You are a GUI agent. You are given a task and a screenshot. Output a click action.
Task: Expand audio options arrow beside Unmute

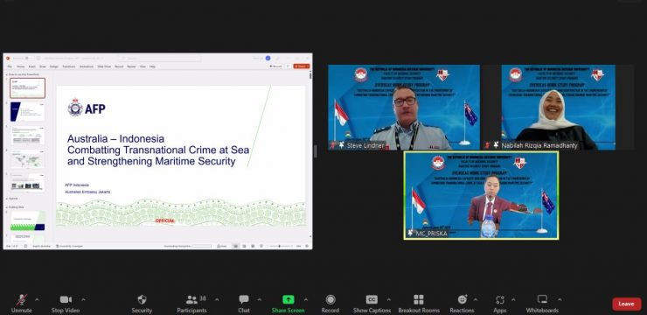37,300
